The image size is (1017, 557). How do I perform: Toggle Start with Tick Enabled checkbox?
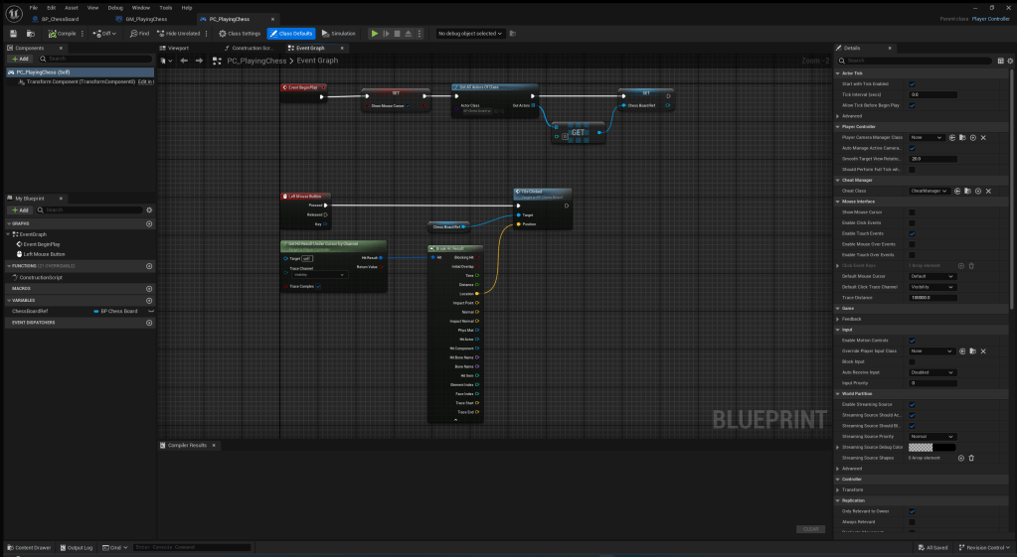[912, 83]
